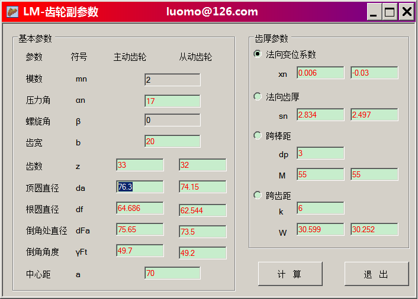Select the 跨棒距 radio button
The image size is (418, 299).
(x=258, y=135)
